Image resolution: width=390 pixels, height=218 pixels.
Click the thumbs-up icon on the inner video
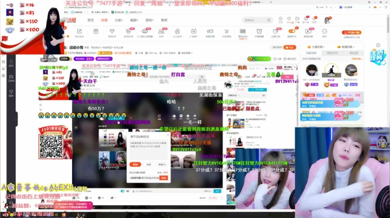(x=174, y=117)
